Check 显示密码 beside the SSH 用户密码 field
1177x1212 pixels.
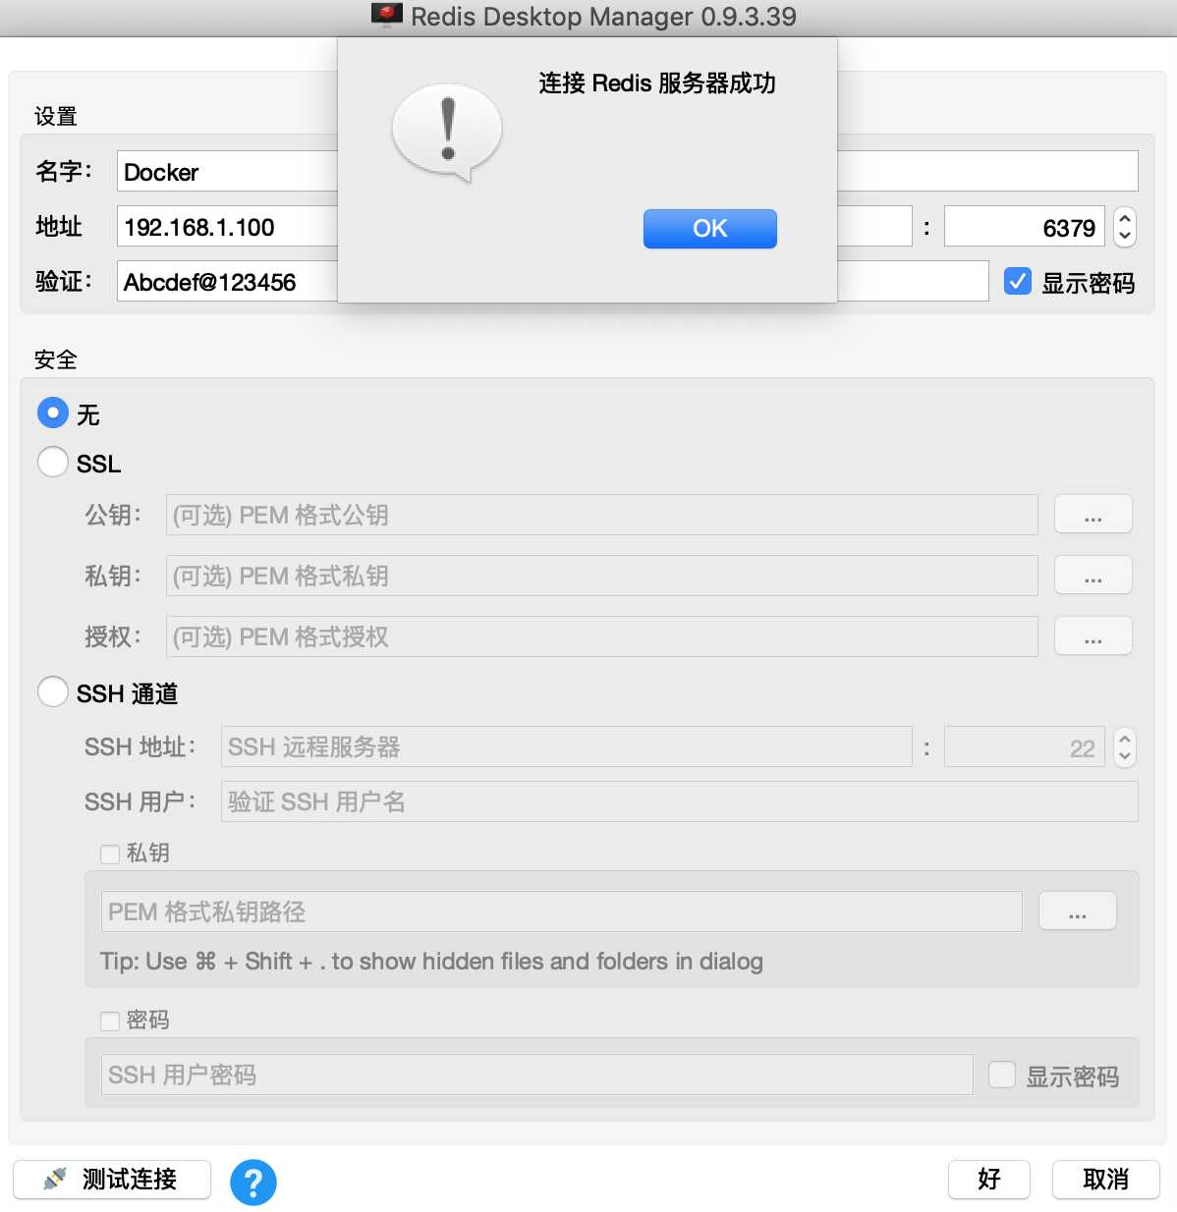(x=1002, y=1074)
